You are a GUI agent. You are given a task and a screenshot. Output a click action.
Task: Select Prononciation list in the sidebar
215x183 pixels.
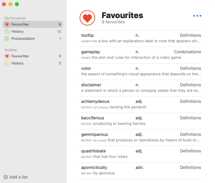point(23,39)
